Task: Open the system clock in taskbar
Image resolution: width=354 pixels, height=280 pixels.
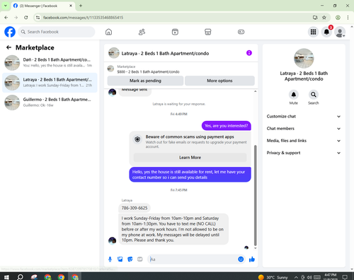Action: tap(331, 277)
